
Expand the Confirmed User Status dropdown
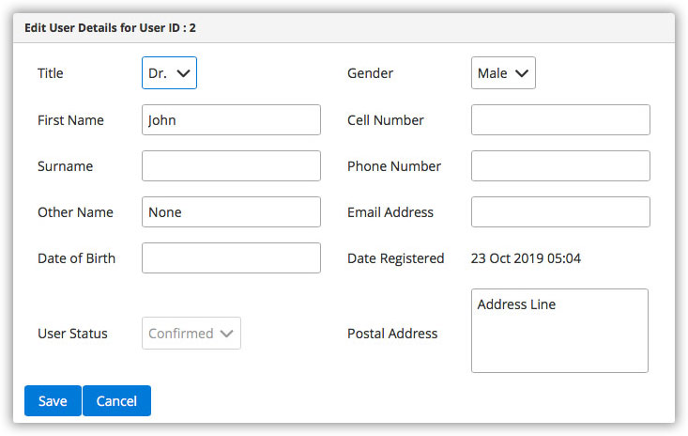pos(191,334)
